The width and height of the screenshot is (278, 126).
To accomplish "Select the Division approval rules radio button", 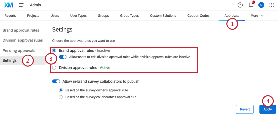I will pos(54,68).
